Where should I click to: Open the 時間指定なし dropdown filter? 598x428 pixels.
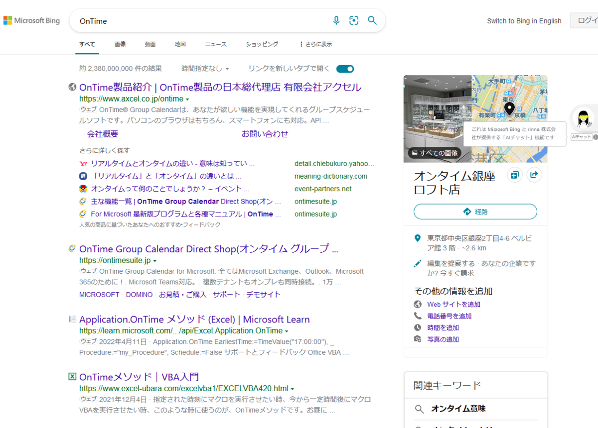pos(205,69)
